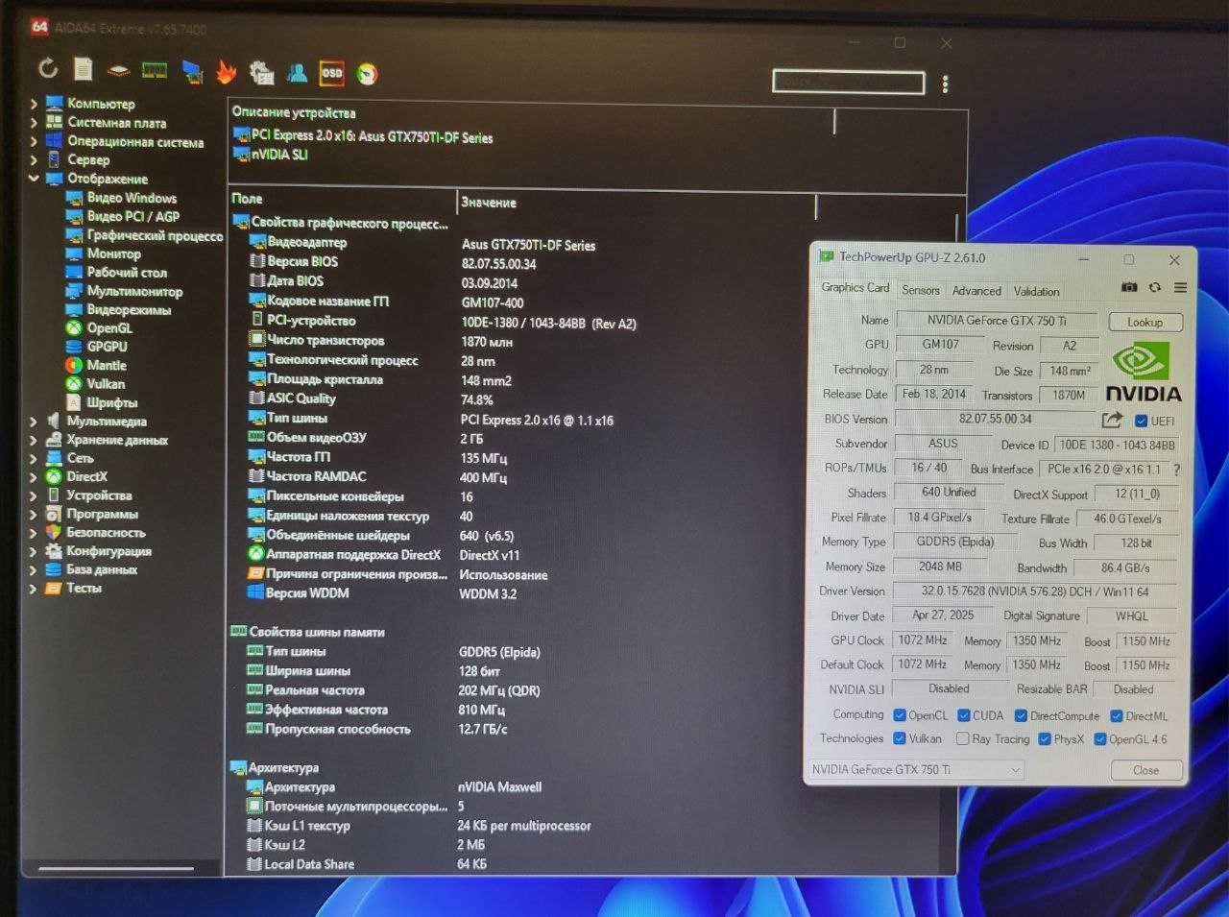Click the blue monitor GPGPU benchmark toolbar icon
The height and width of the screenshot is (917, 1229).
[x=192, y=71]
